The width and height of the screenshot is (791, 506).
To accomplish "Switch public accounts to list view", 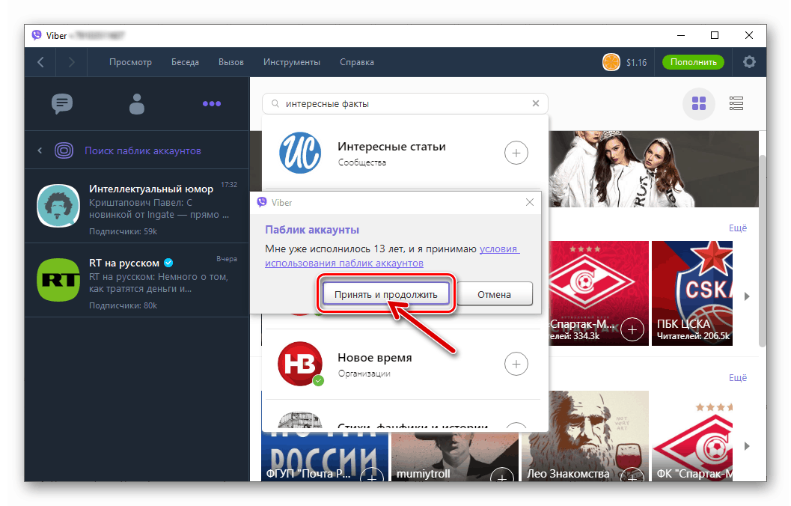I will (736, 104).
